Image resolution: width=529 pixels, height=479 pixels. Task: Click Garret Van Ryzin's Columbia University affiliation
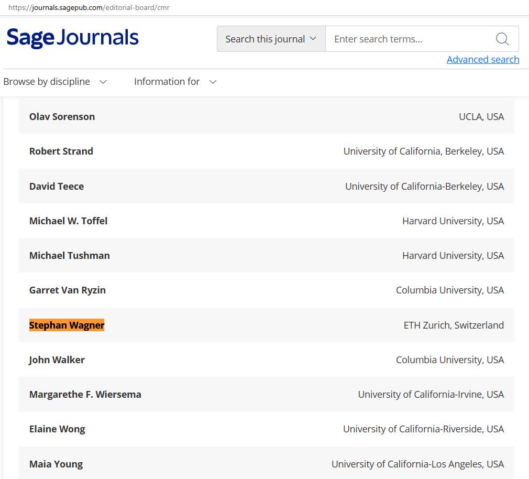[450, 290]
